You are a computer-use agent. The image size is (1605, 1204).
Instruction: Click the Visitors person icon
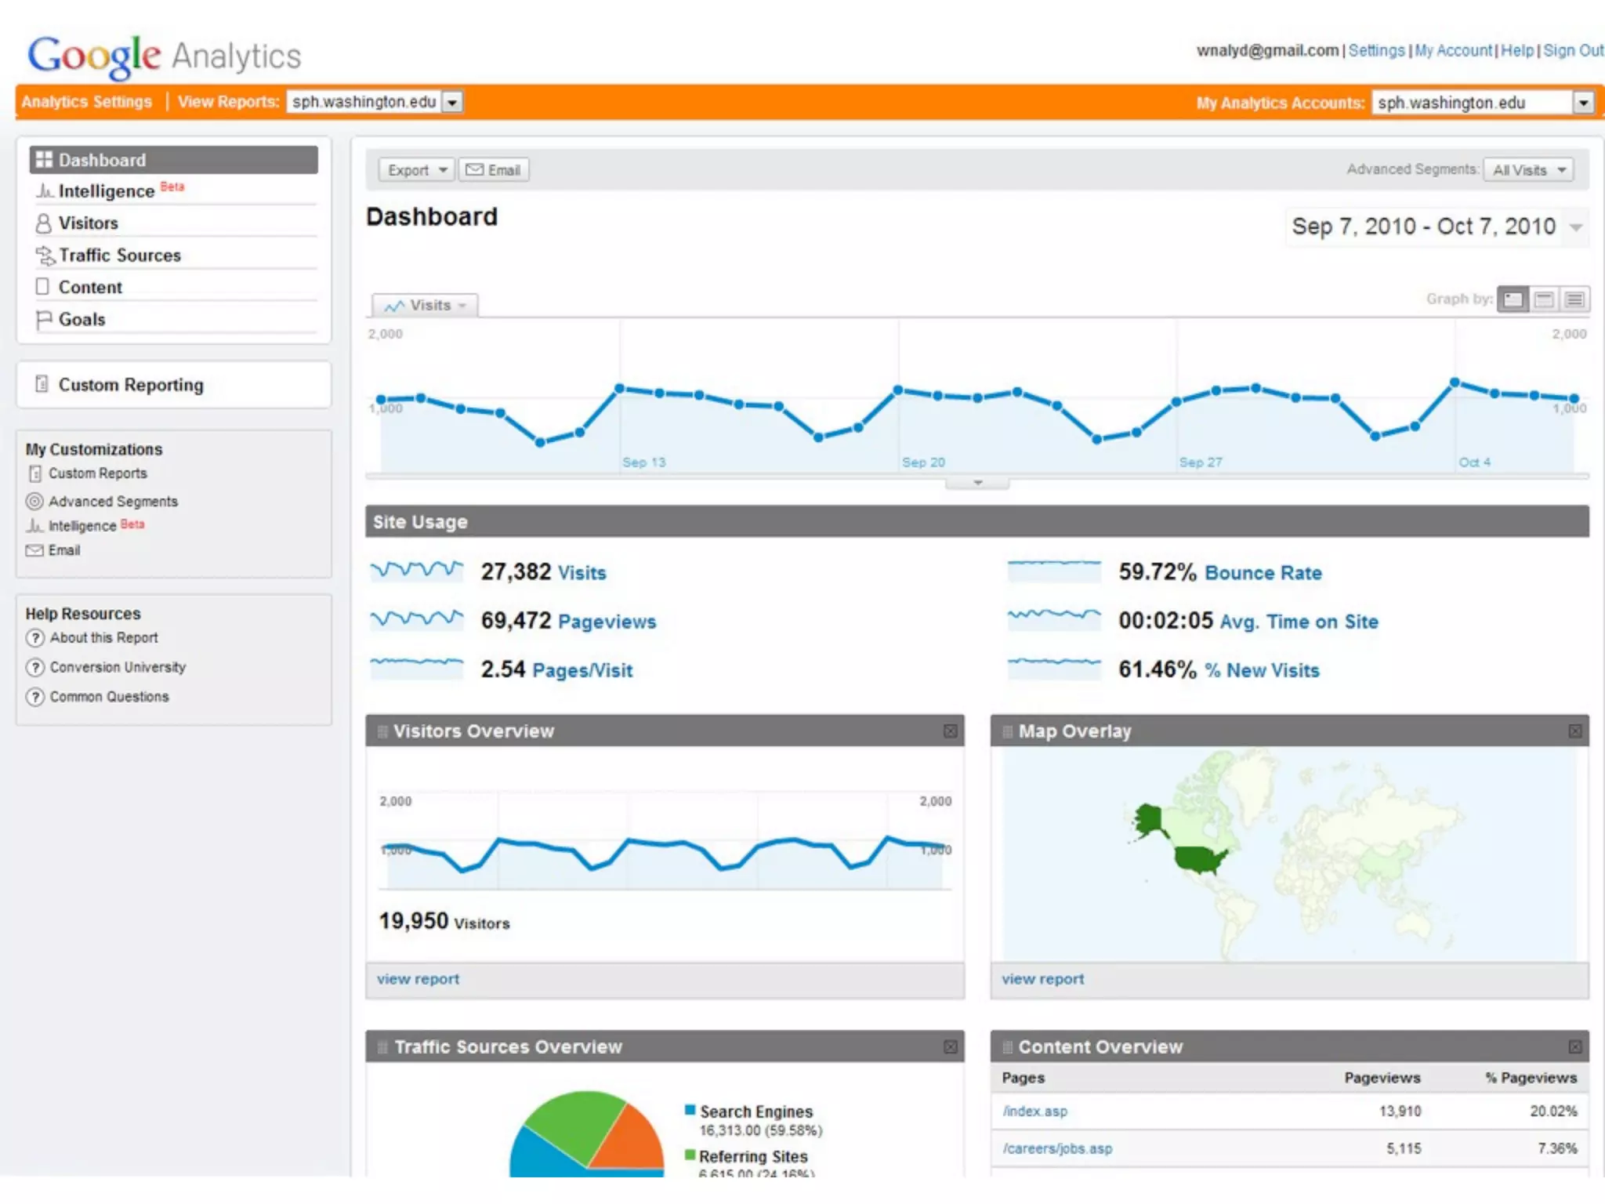(x=44, y=223)
